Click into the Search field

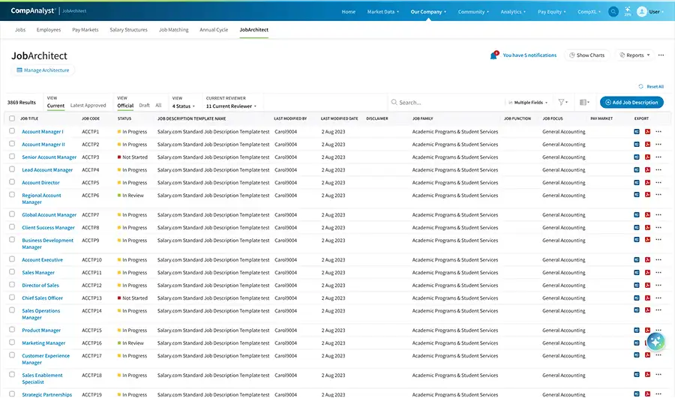(448, 103)
